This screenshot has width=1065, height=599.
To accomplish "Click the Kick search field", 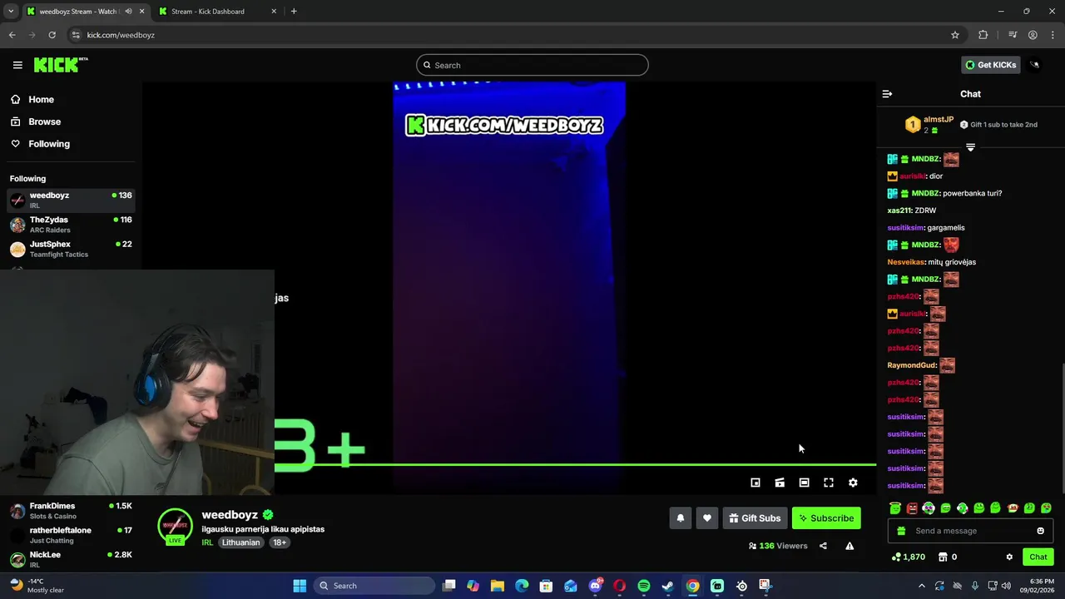I will [532, 65].
